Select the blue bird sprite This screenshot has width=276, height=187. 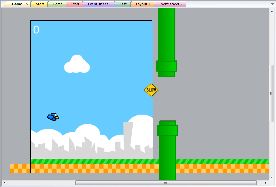(x=53, y=117)
